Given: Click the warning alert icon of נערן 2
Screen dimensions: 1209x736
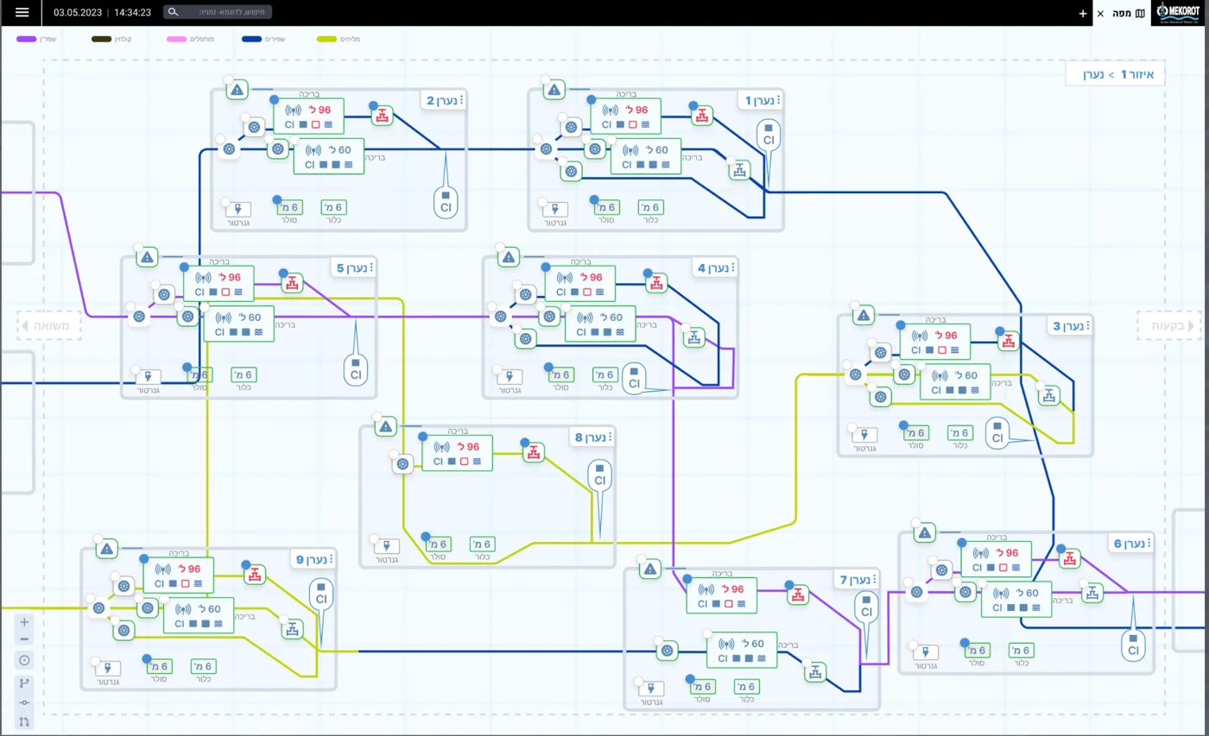Looking at the screenshot, I should pos(238,89).
